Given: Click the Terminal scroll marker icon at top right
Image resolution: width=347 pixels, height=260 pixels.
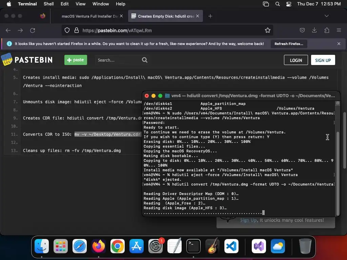Looking at the screenshot, I should pyautogui.click(x=338, y=103).
